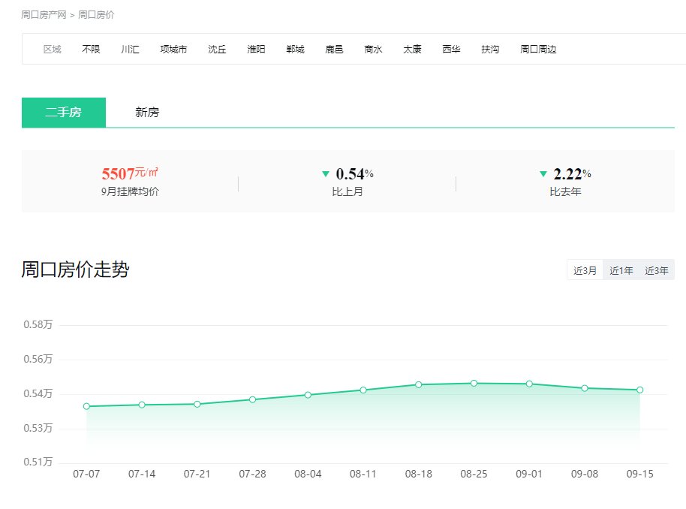The width and height of the screenshot is (686, 509).
Task: Filter by 扶沟 district
Action: (x=490, y=49)
